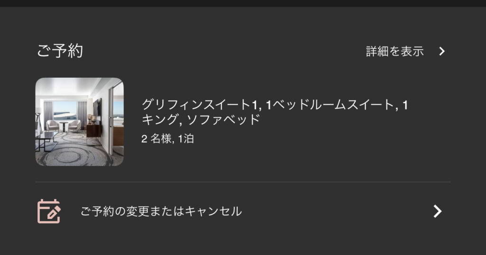Click the 2 名様, 1泊 guest details line
Viewport: 486px width, 255px height.
168,138
